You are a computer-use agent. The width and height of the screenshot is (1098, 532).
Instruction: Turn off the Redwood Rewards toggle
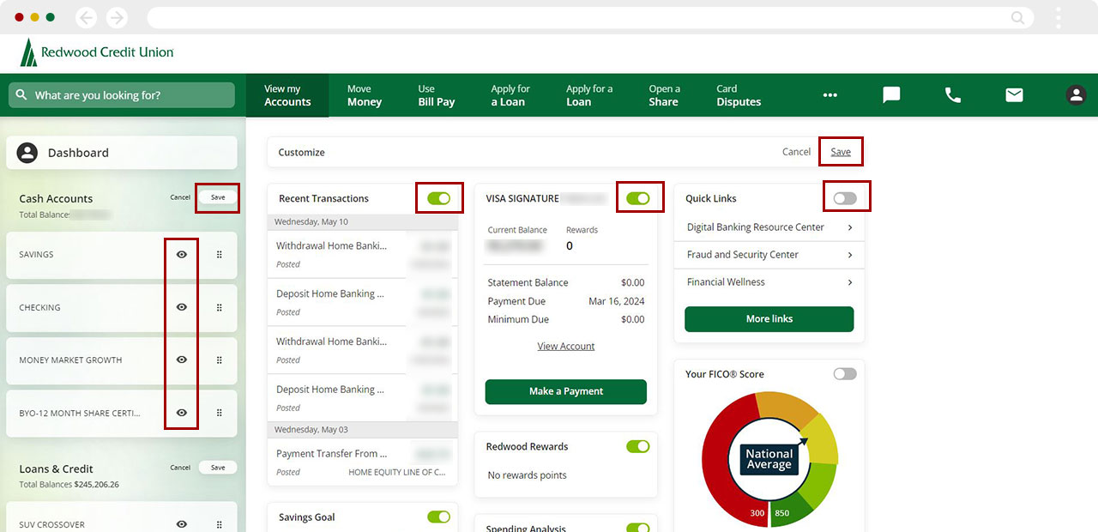pos(638,446)
